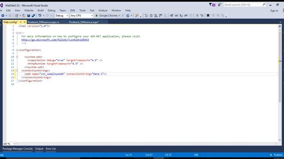The height and width of the screenshot is (159, 284).
Task: Start debugging with the green play icon
Action: click(x=97, y=16)
